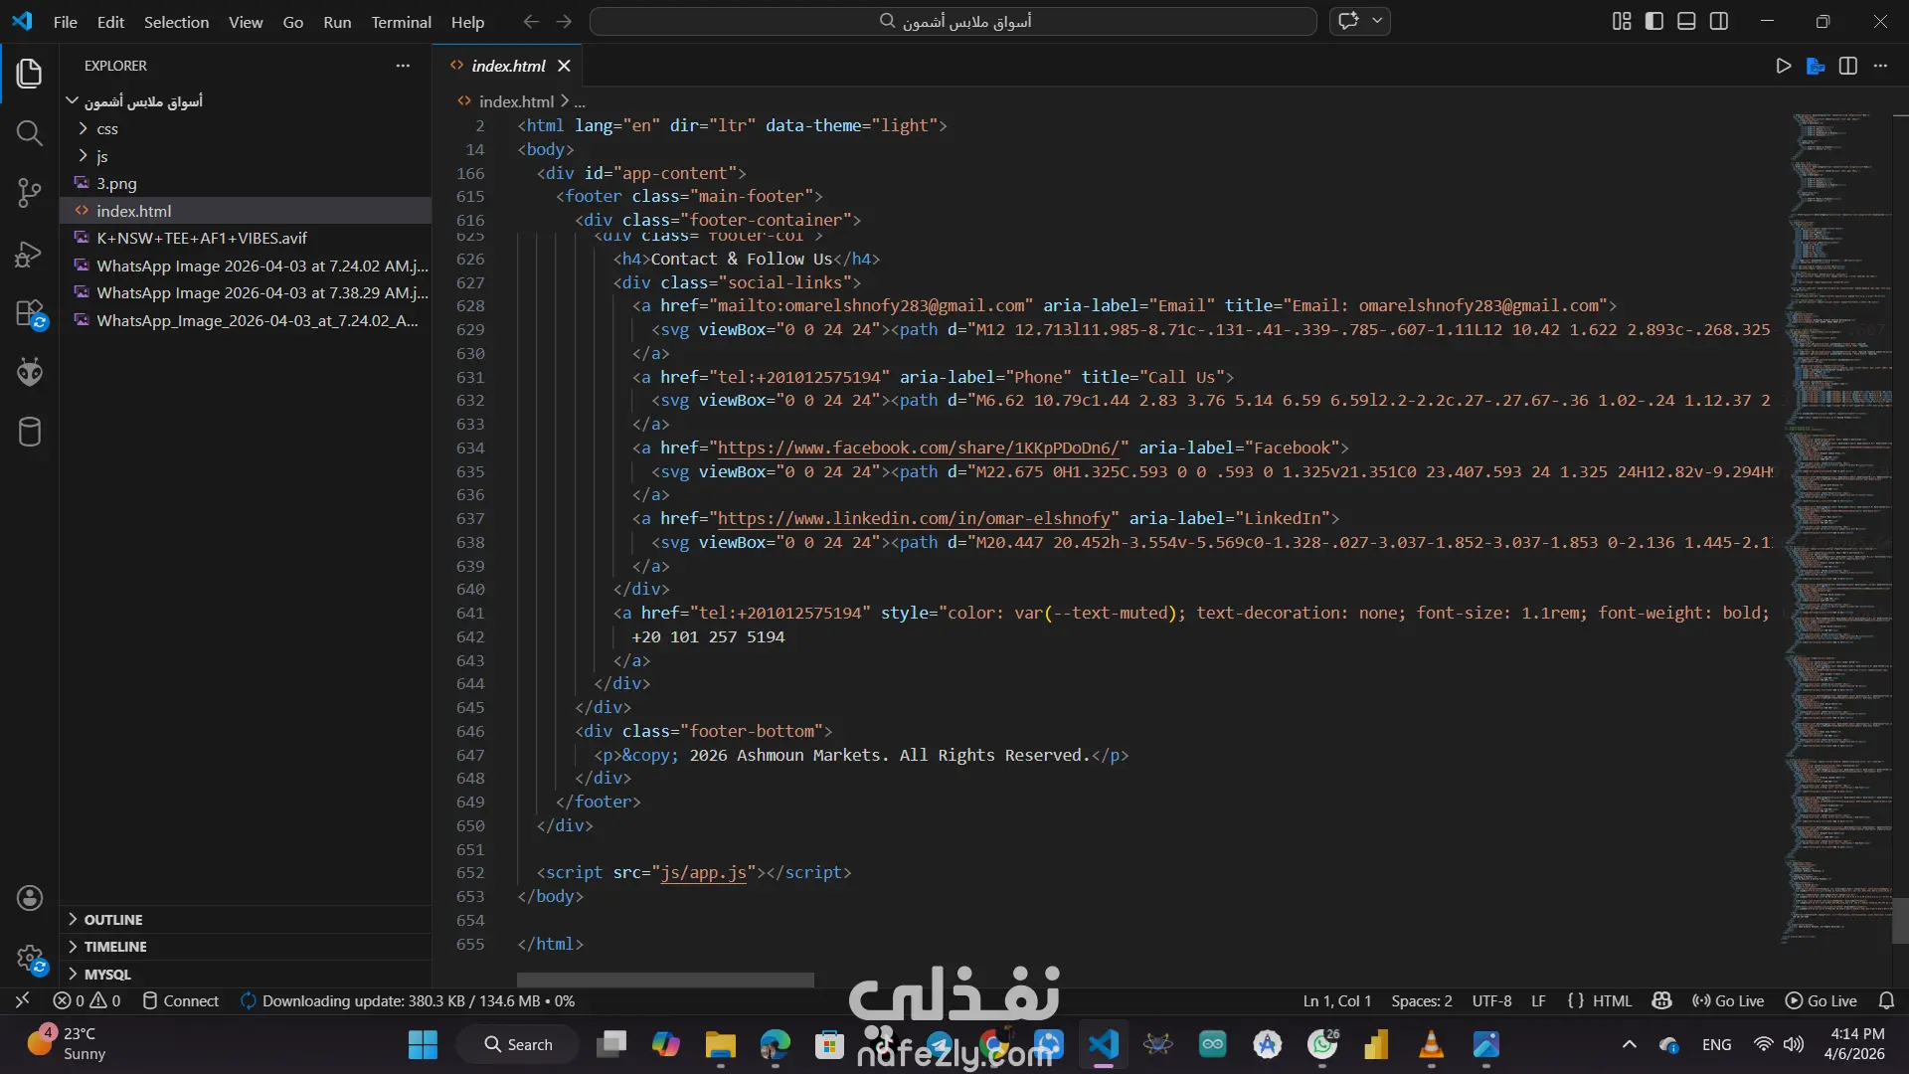Viewport: 1909px width, 1074px height.
Task: Open the database icon in activity bar
Action: tap(29, 433)
